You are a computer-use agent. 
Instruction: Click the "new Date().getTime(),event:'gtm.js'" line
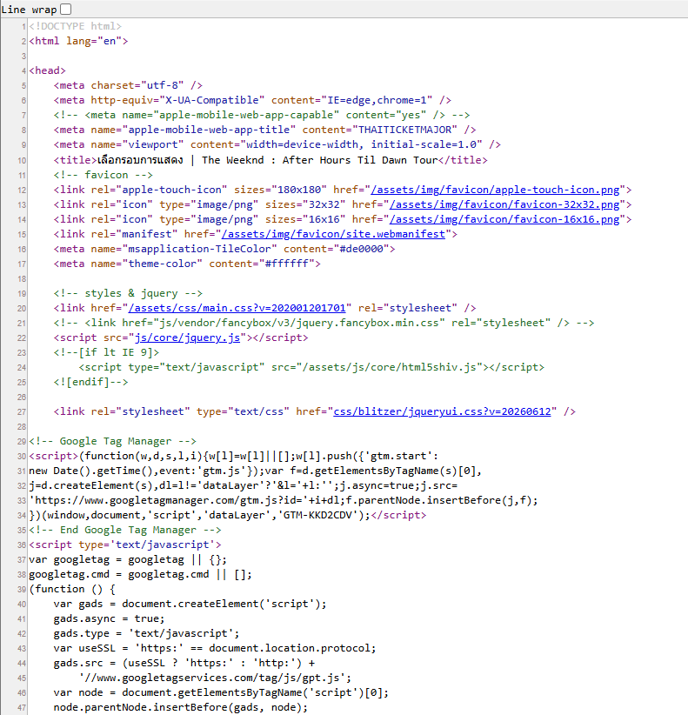(x=256, y=471)
